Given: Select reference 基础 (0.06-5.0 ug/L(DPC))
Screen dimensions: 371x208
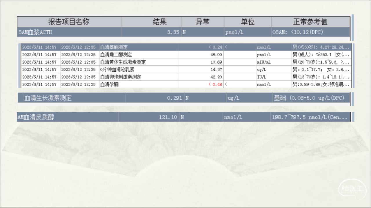Looking at the screenshot, I should (309, 98).
